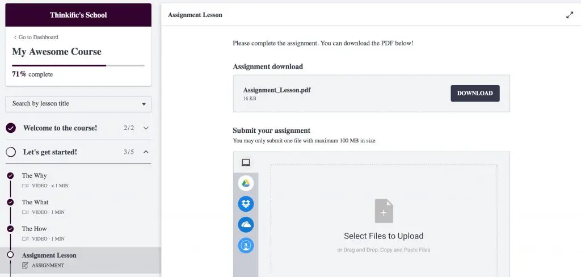Open The How video lesson

[x=35, y=229]
